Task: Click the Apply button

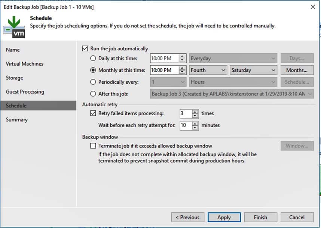Action: click(x=224, y=217)
